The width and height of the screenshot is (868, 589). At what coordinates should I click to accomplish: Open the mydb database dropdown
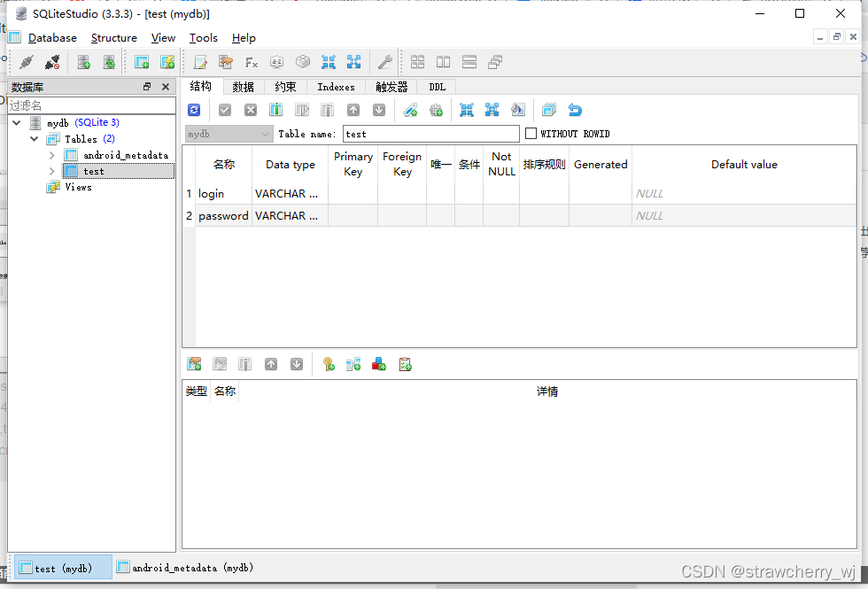click(x=229, y=134)
